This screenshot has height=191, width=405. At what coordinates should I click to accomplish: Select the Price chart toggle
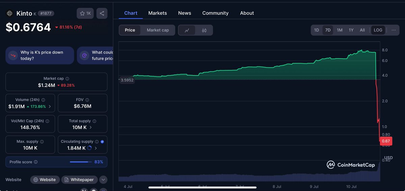click(130, 30)
